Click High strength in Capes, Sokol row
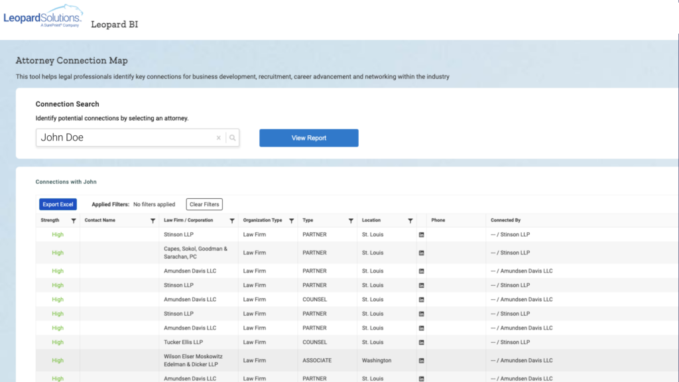Image resolution: width=679 pixels, height=382 pixels. 58,253
